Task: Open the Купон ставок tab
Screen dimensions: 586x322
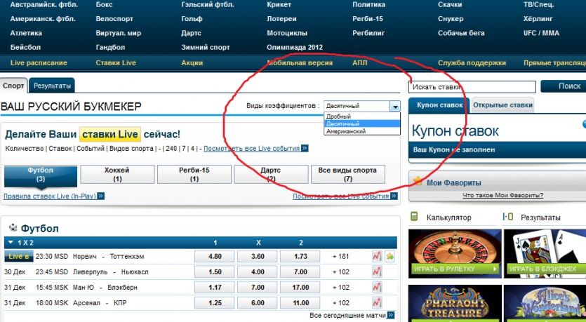Action: 439,105
